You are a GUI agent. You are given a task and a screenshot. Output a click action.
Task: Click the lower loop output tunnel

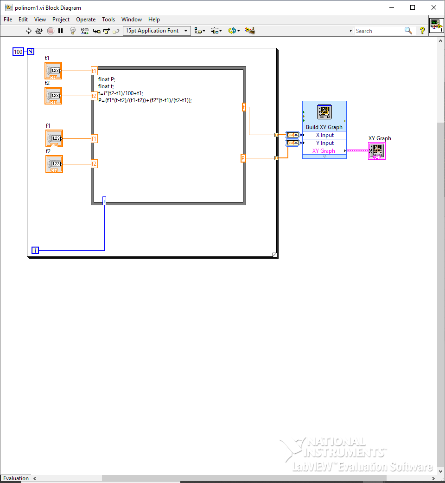coord(276,158)
